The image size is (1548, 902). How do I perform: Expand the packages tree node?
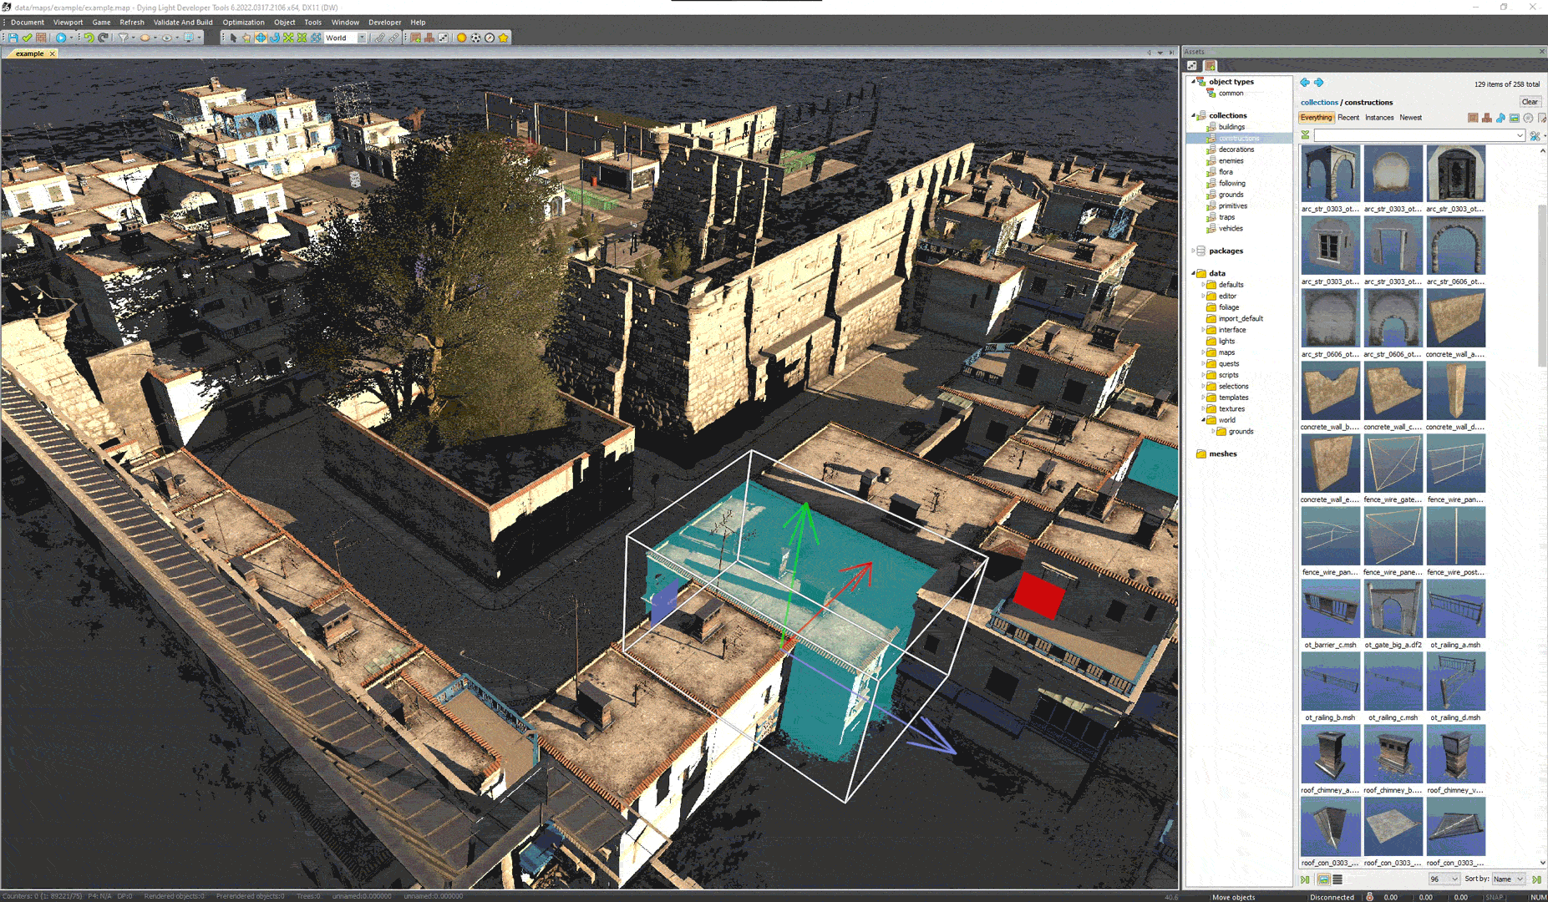coord(1193,251)
